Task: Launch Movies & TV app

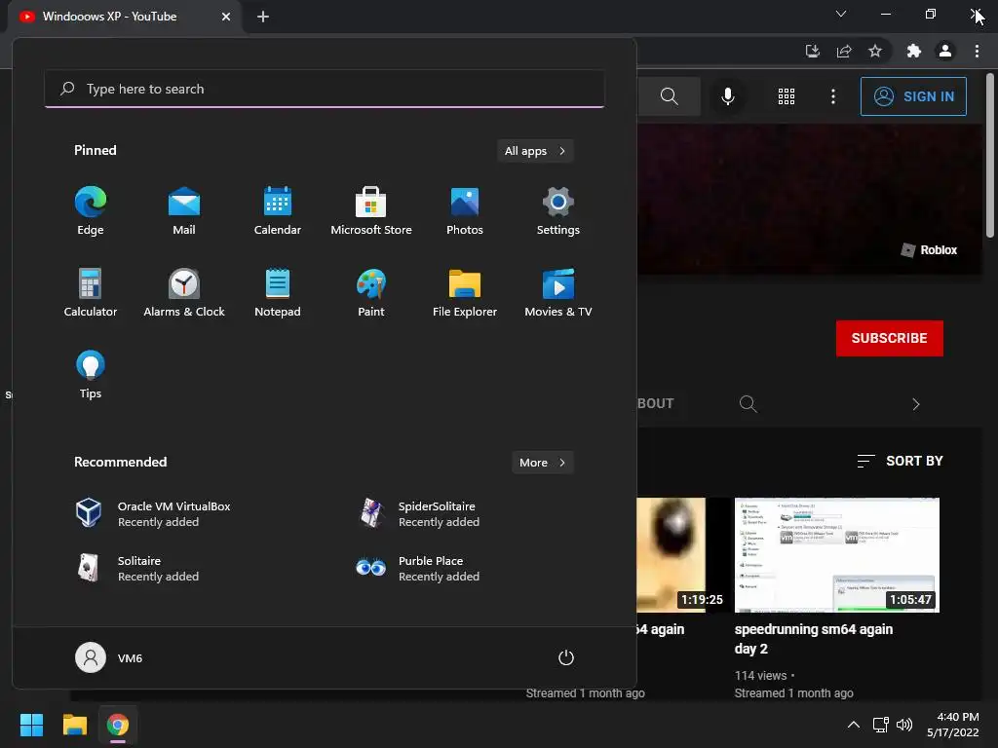Action: (558, 292)
